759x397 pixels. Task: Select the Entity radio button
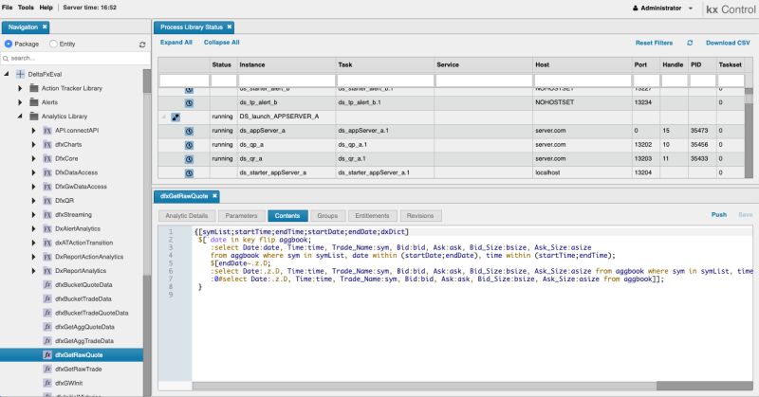tap(53, 44)
